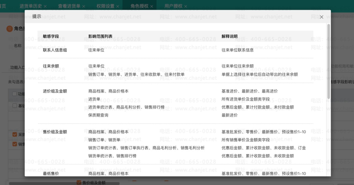The width and height of the screenshot is (354, 185).
Task: Close the 角色授权 tab with its x icon
Action: 151,6
